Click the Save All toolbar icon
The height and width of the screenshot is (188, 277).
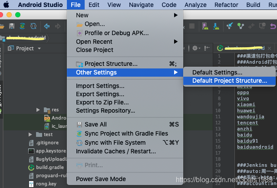point(12,26)
